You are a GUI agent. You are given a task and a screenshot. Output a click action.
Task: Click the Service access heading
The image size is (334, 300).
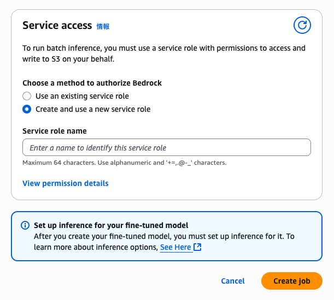[56, 26]
